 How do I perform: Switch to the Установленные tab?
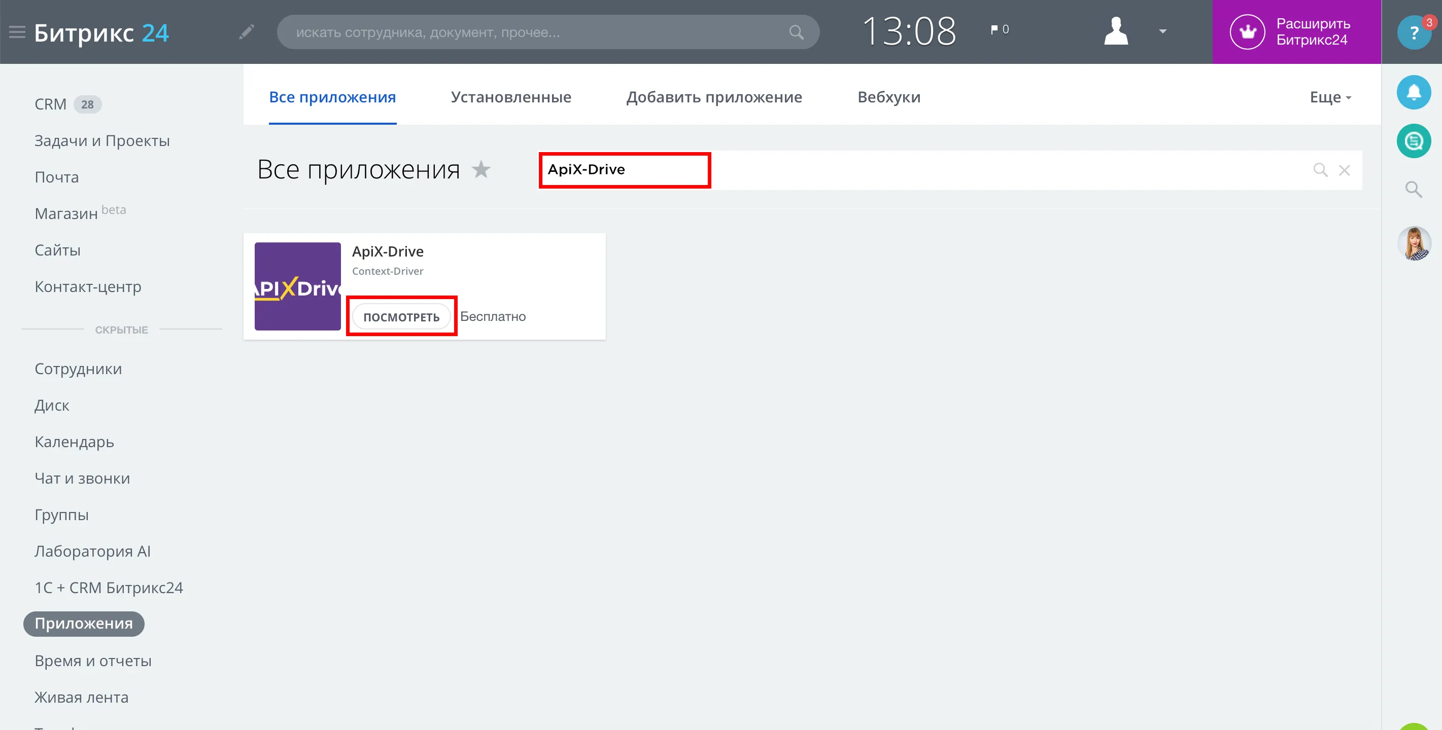pyautogui.click(x=511, y=97)
